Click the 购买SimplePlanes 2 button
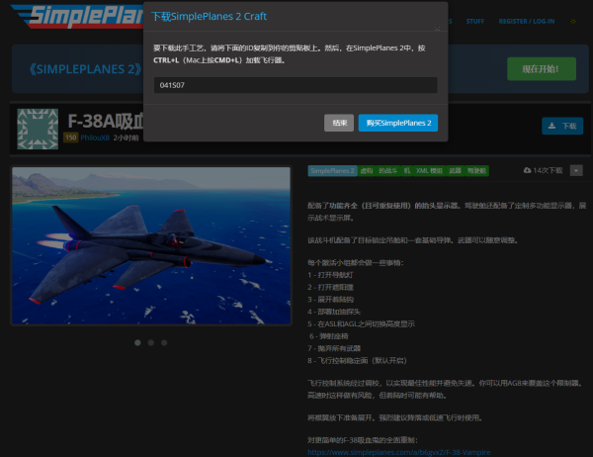This screenshot has height=457, width=593. click(398, 123)
